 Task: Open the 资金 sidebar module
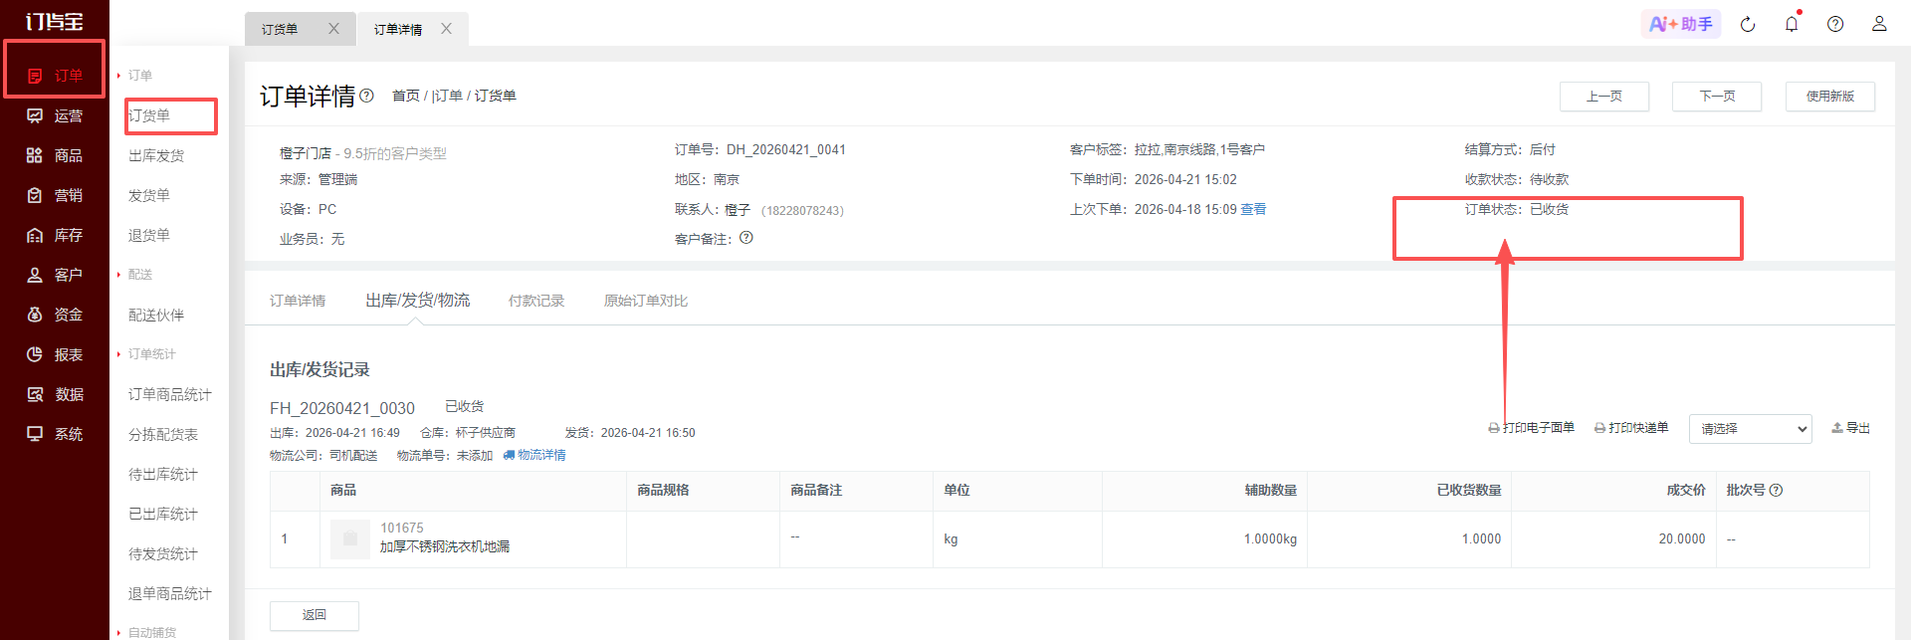[55, 315]
